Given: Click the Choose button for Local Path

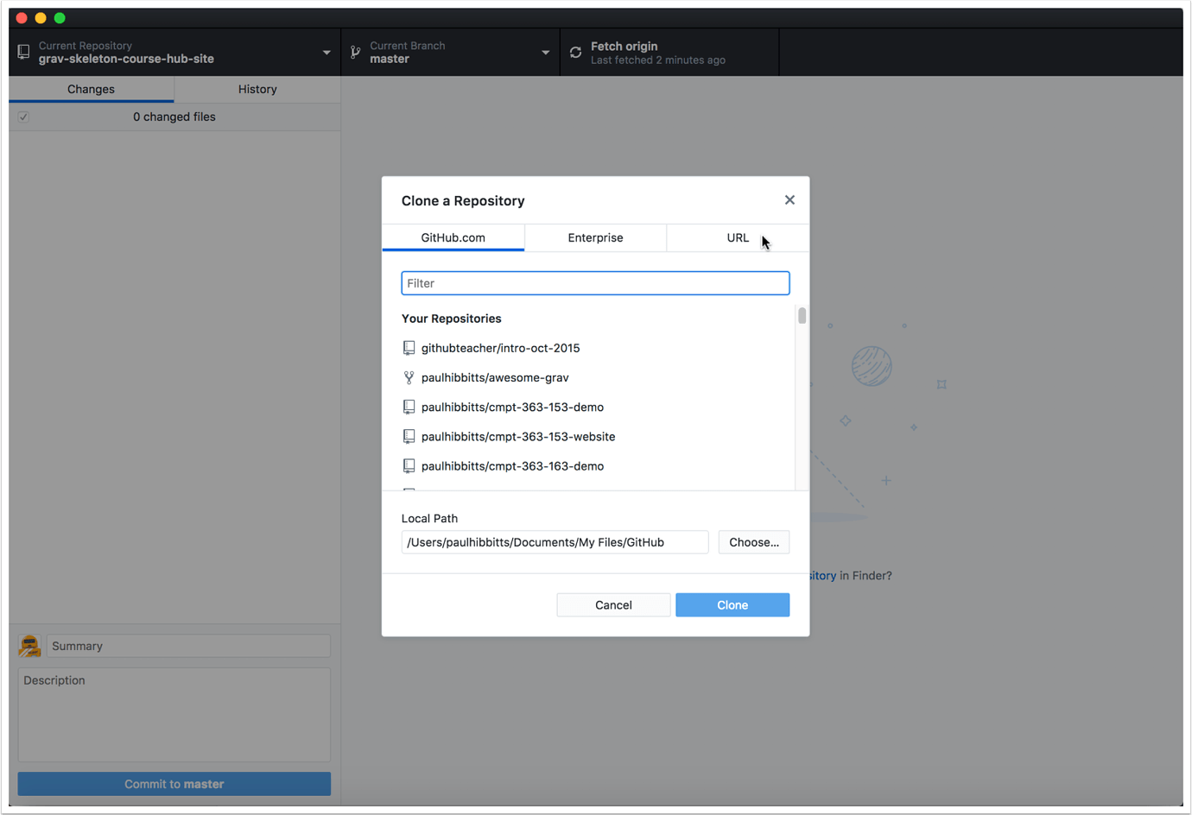Looking at the screenshot, I should point(753,541).
